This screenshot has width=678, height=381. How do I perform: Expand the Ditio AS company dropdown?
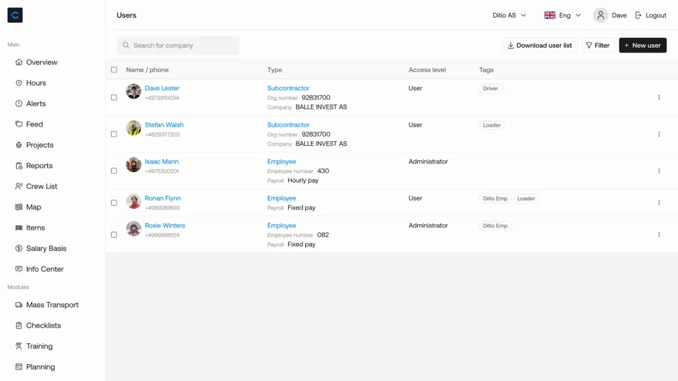[509, 15]
